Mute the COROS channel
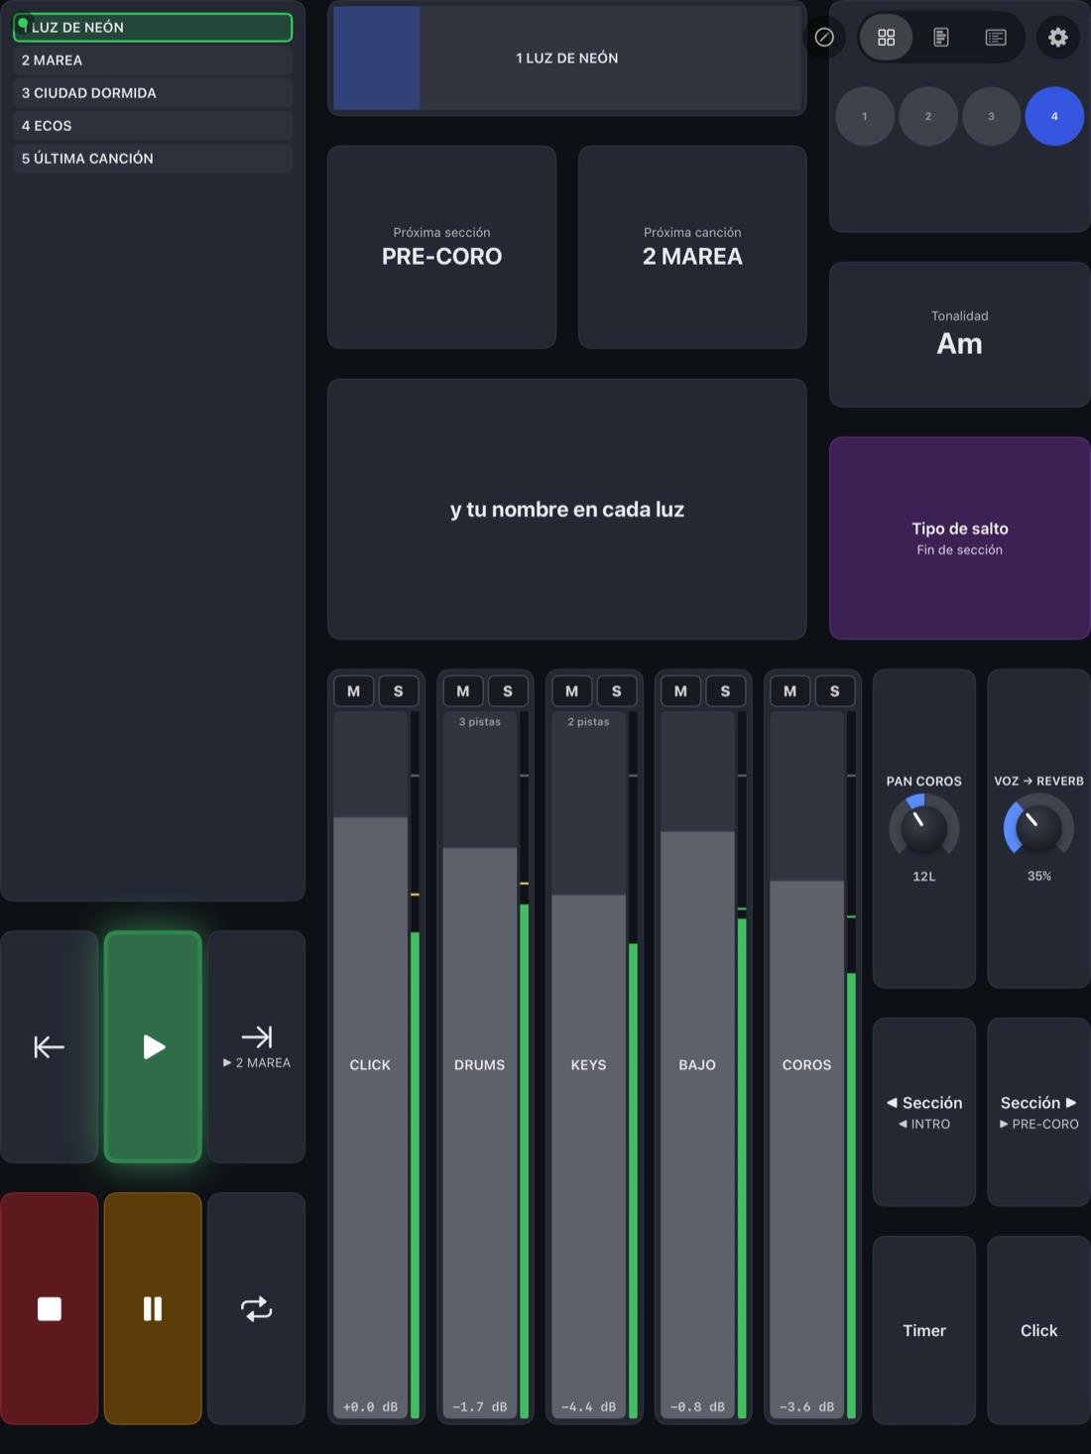The image size is (1091, 1454). pos(790,691)
